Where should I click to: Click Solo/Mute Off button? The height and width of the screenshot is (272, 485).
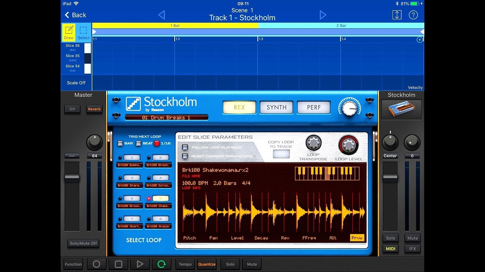[83, 243]
